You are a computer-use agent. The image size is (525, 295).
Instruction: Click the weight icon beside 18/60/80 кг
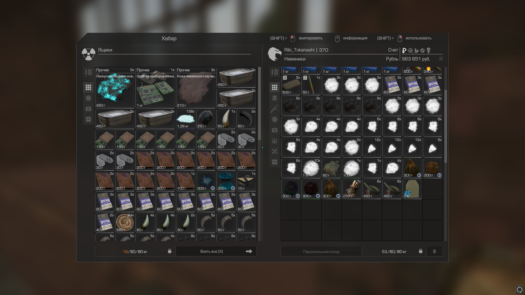(170, 251)
